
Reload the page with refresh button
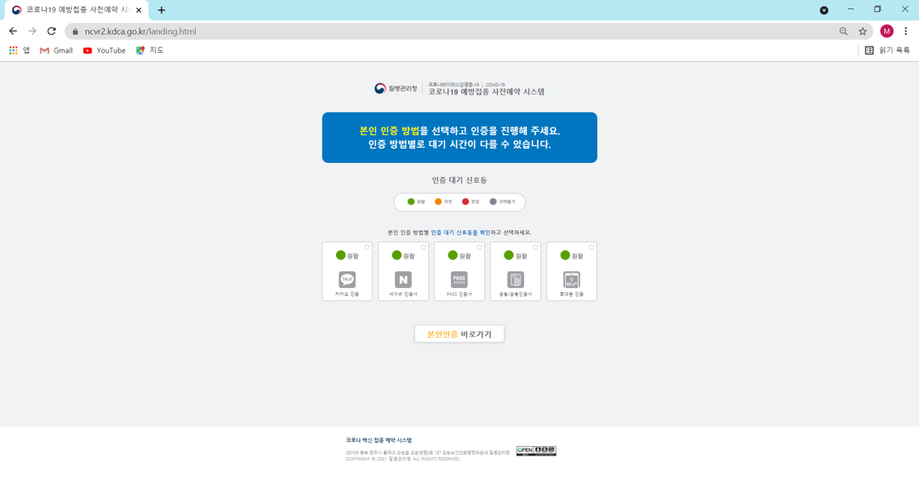pyautogui.click(x=52, y=31)
